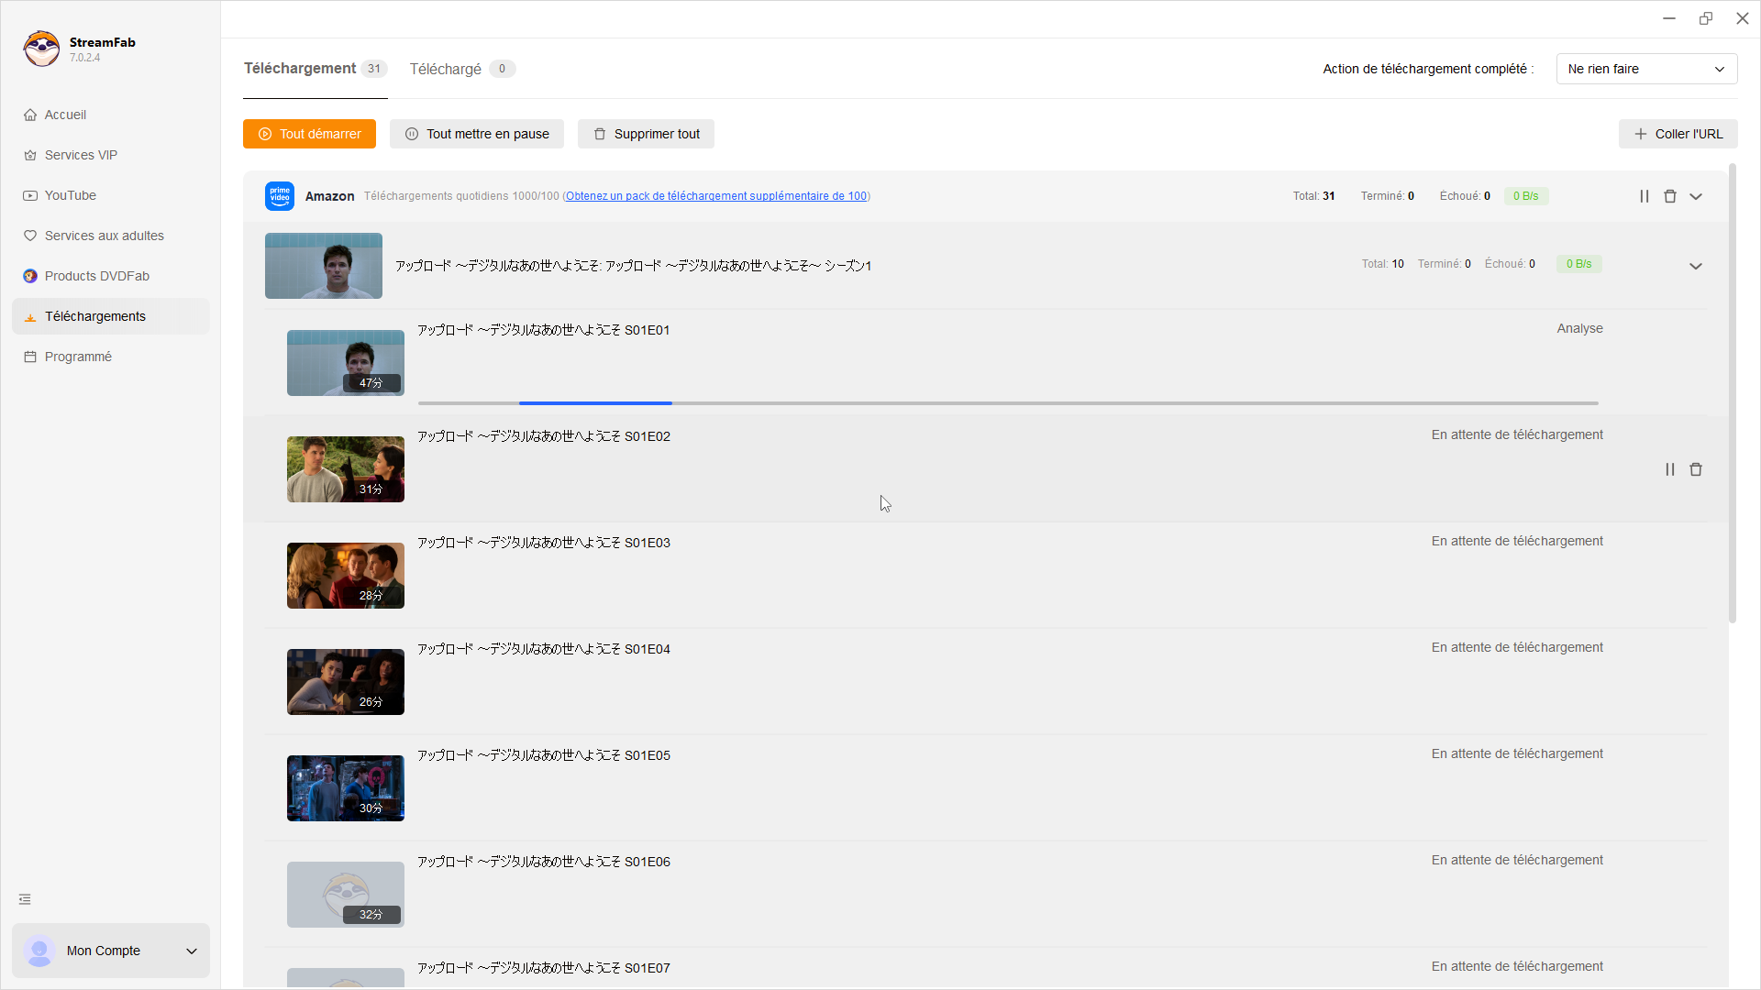The image size is (1761, 990).
Task: Click the season 1 series title
Action: 634,266
